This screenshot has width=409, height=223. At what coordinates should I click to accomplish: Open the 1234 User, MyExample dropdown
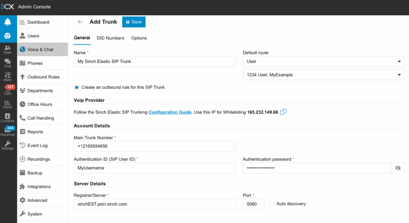point(324,75)
